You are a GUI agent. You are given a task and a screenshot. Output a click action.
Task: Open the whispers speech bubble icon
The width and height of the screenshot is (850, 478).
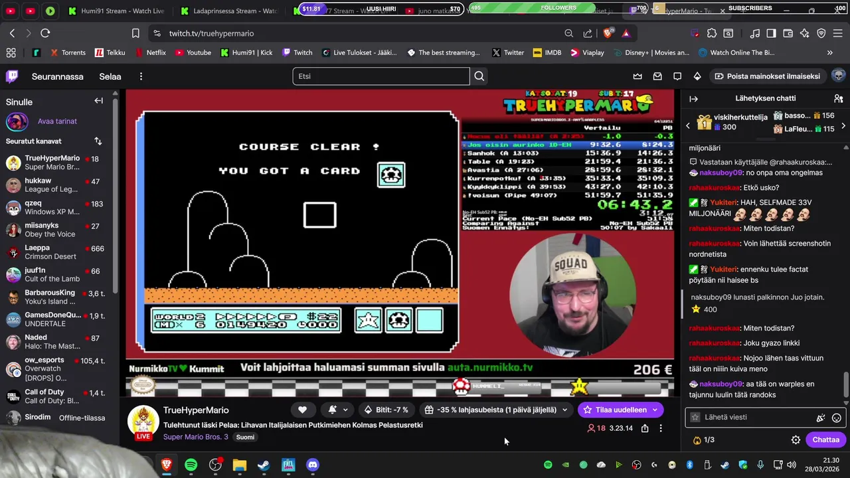[x=677, y=76]
